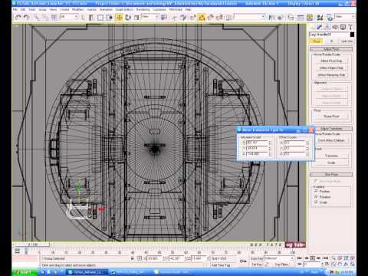Activate the Select and Rotate tool
368x276 pixels.
(128, 18)
